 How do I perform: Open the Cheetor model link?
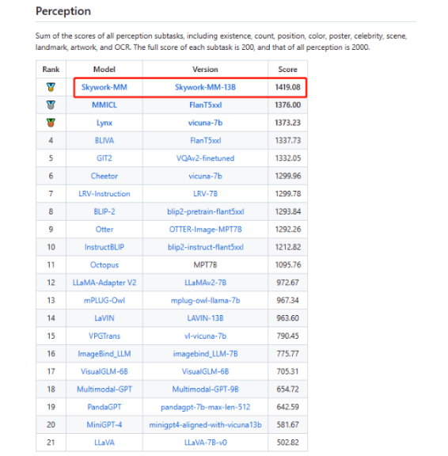[104, 176]
